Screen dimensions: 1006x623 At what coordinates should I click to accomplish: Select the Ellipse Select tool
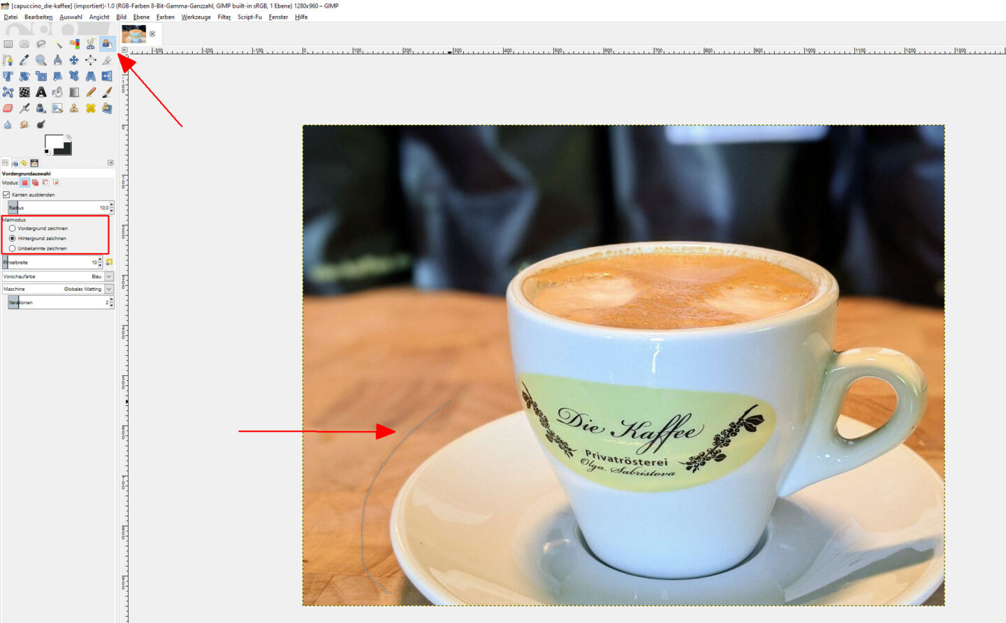click(x=24, y=44)
